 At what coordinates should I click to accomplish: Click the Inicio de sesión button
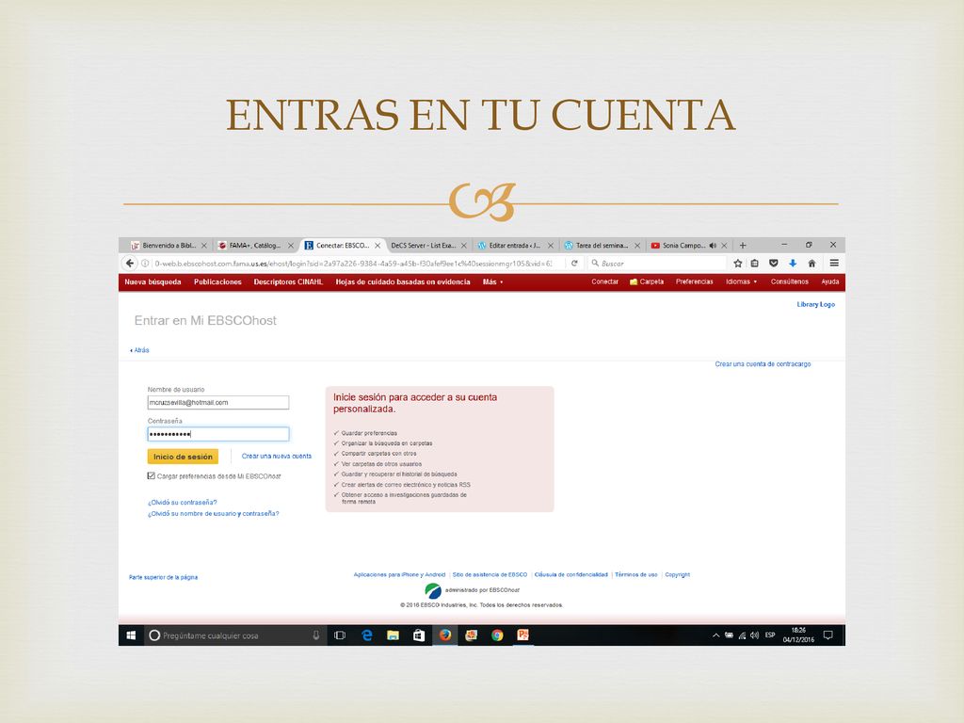point(183,457)
